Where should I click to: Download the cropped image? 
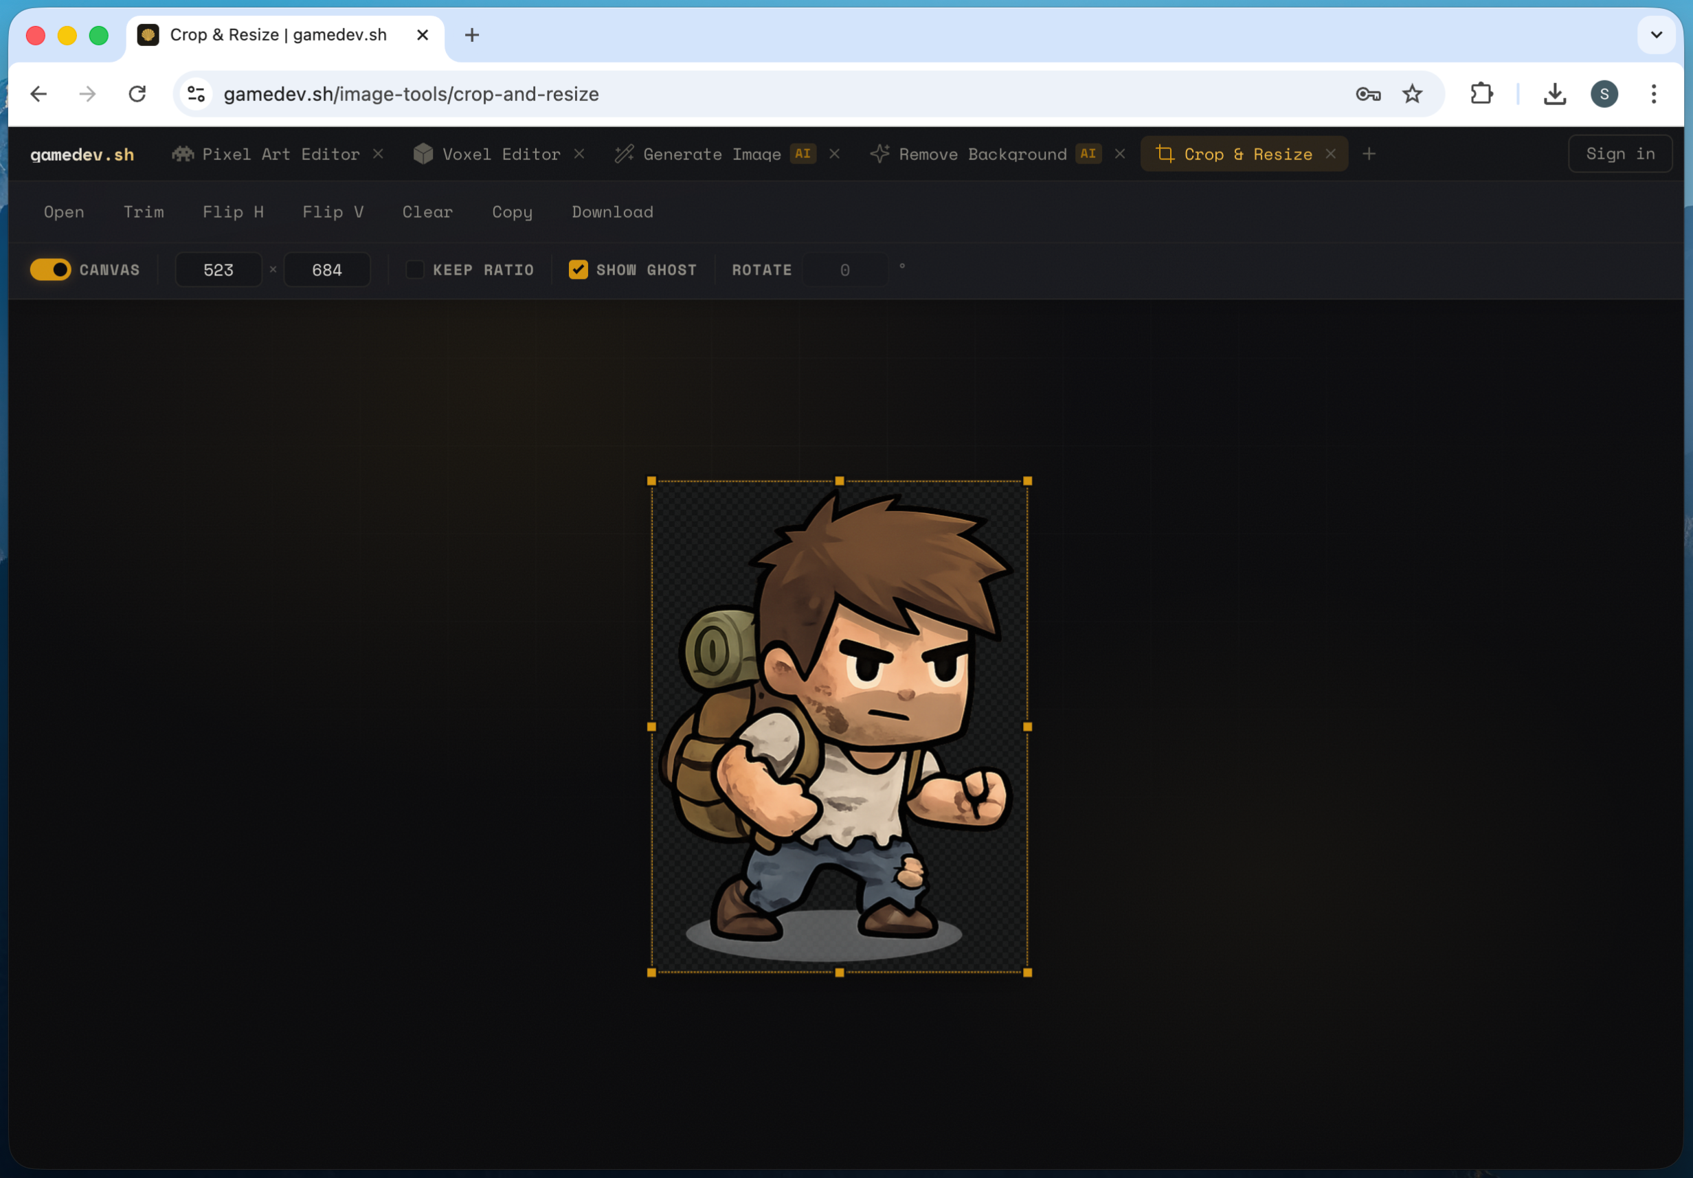point(612,212)
